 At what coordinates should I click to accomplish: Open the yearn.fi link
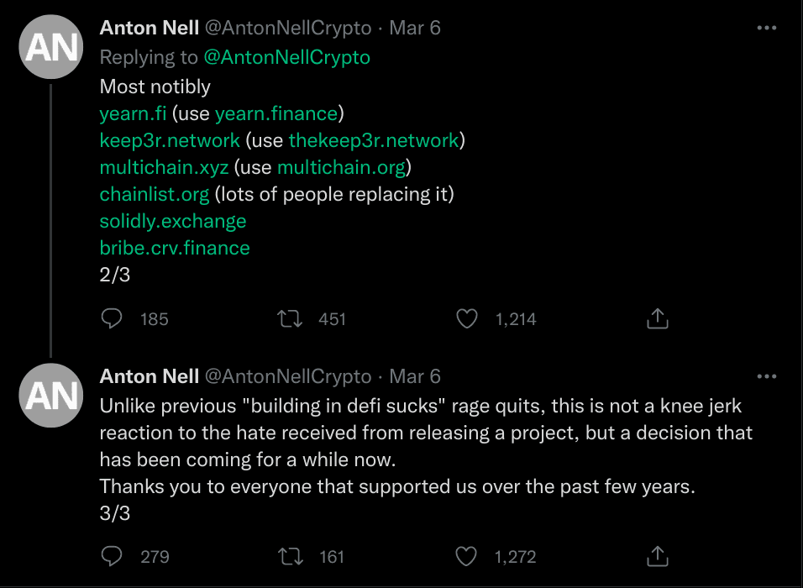(x=133, y=113)
